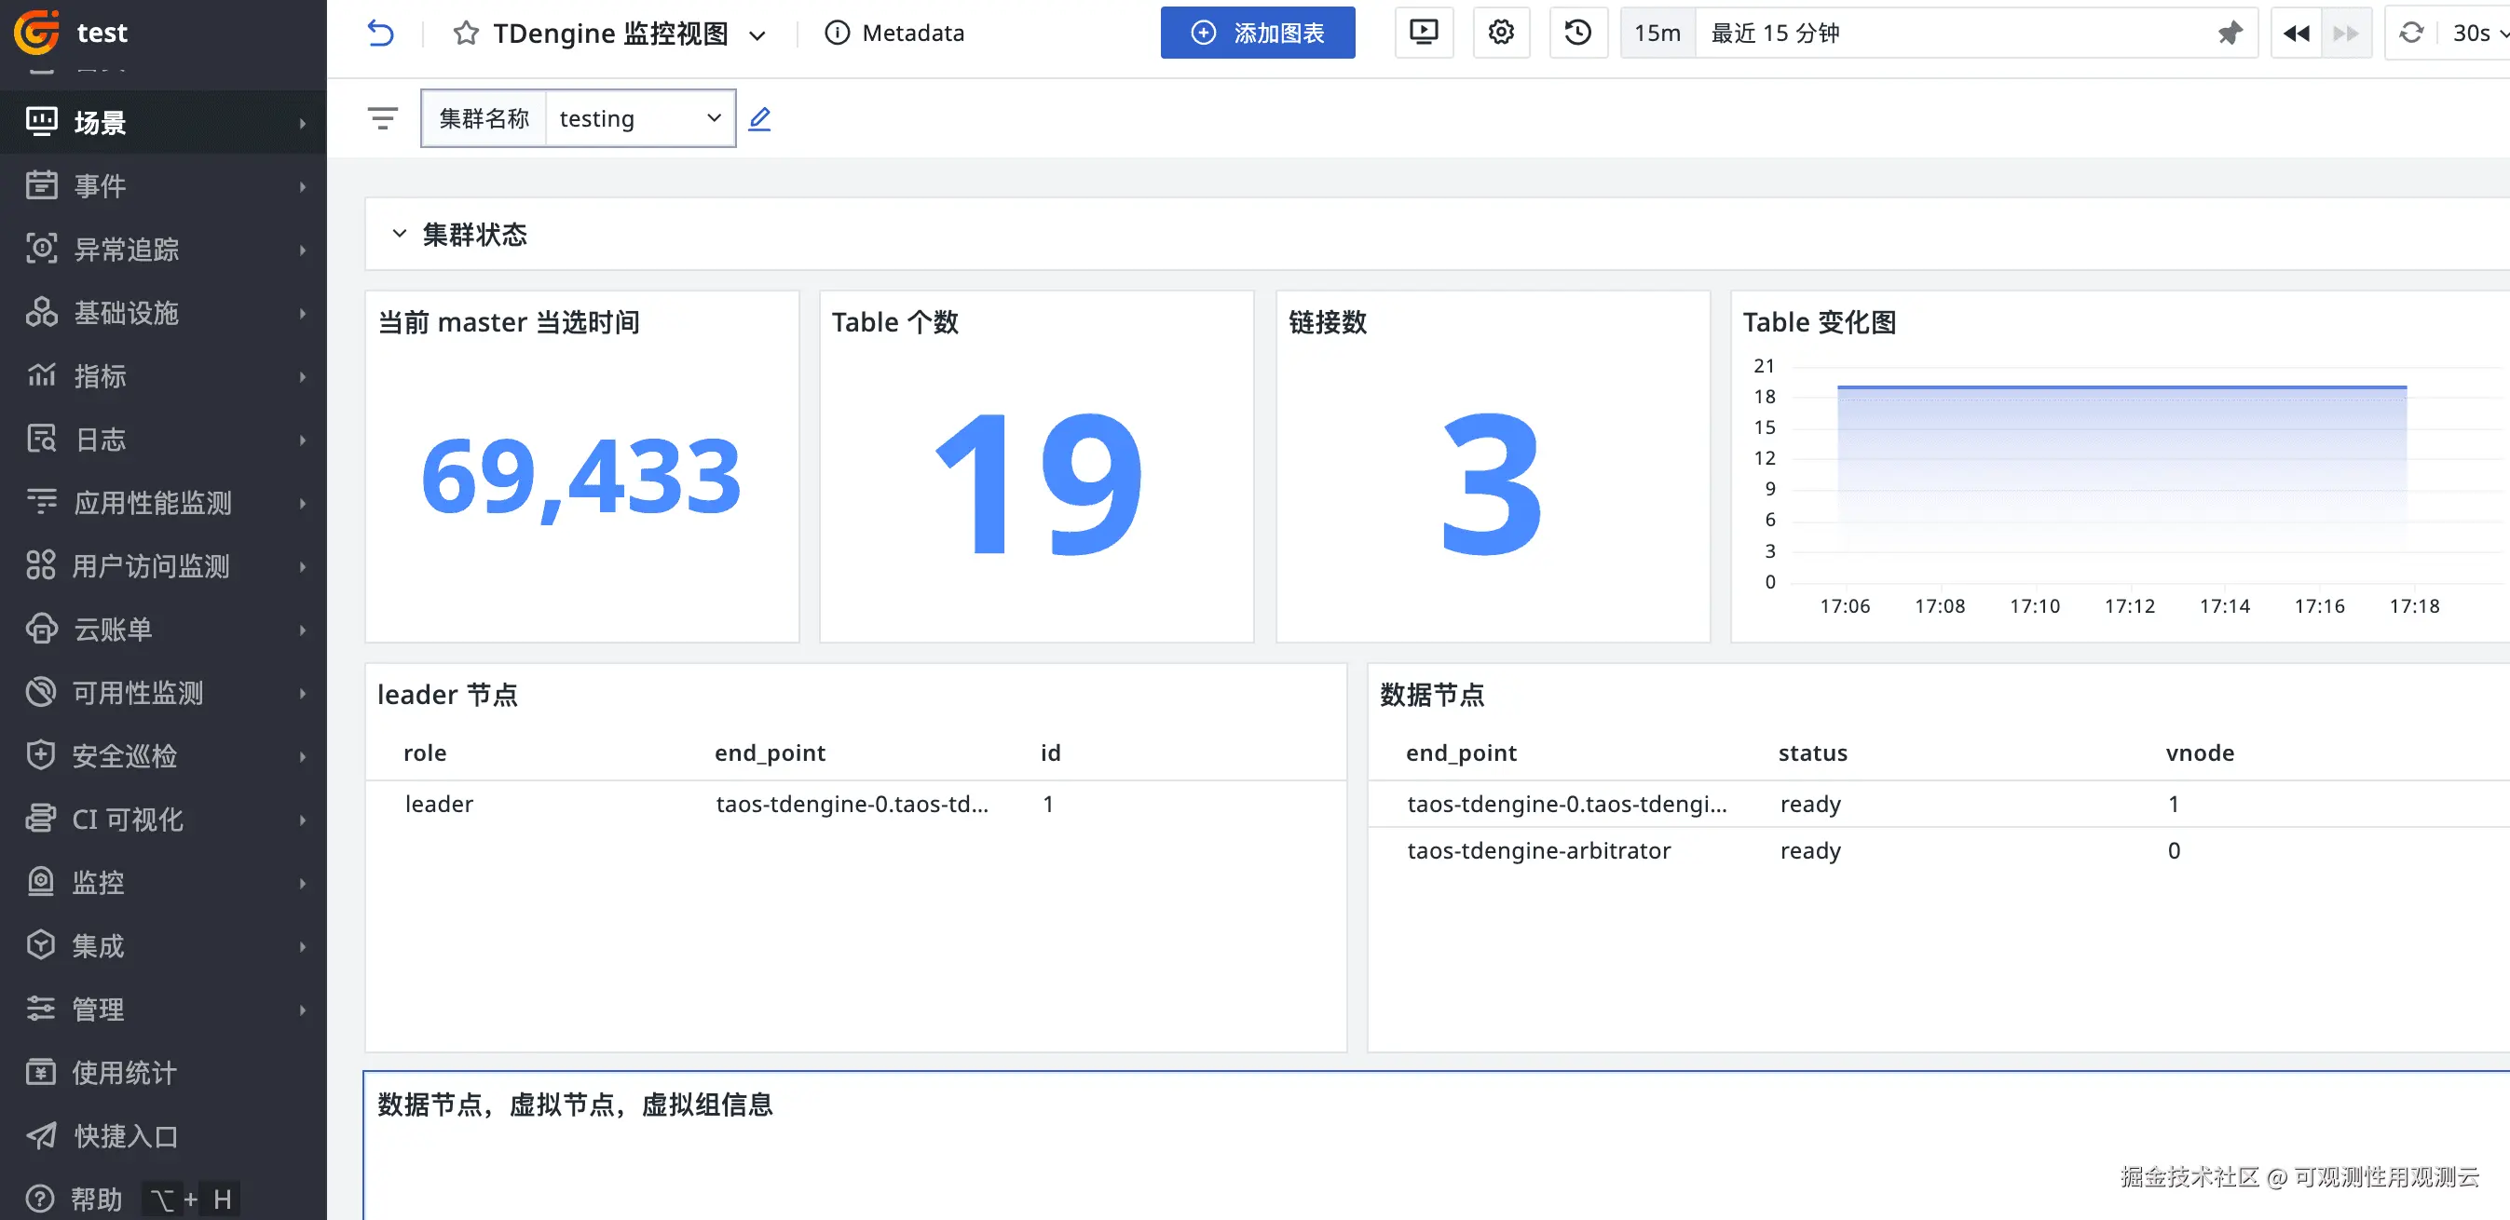Collapse the 集群状态 group
The width and height of the screenshot is (2510, 1220).
[x=399, y=234]
